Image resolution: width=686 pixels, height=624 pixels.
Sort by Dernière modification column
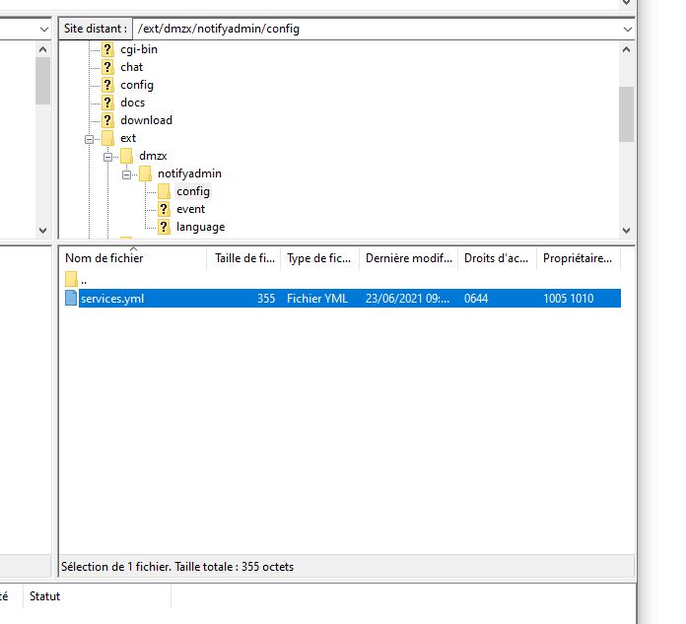(409, 258)
